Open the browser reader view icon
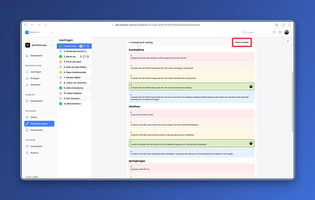The height and width of the screenshot is (200, 315). click(283, 25)
